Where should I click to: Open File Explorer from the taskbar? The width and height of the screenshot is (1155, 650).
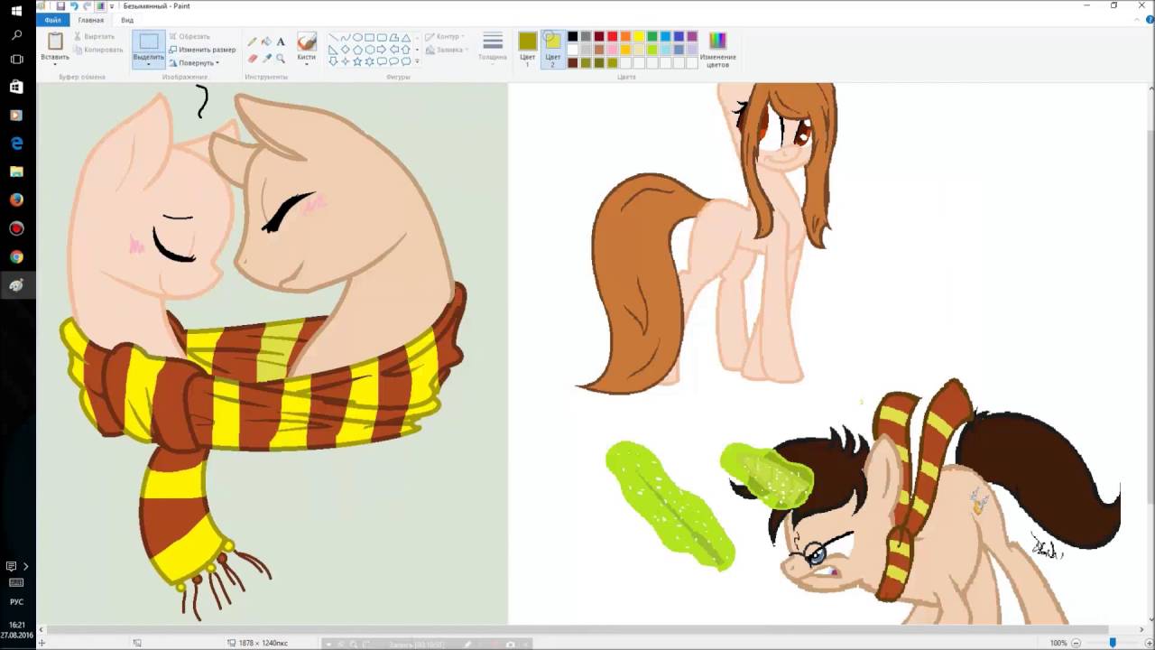coord(16,172)
